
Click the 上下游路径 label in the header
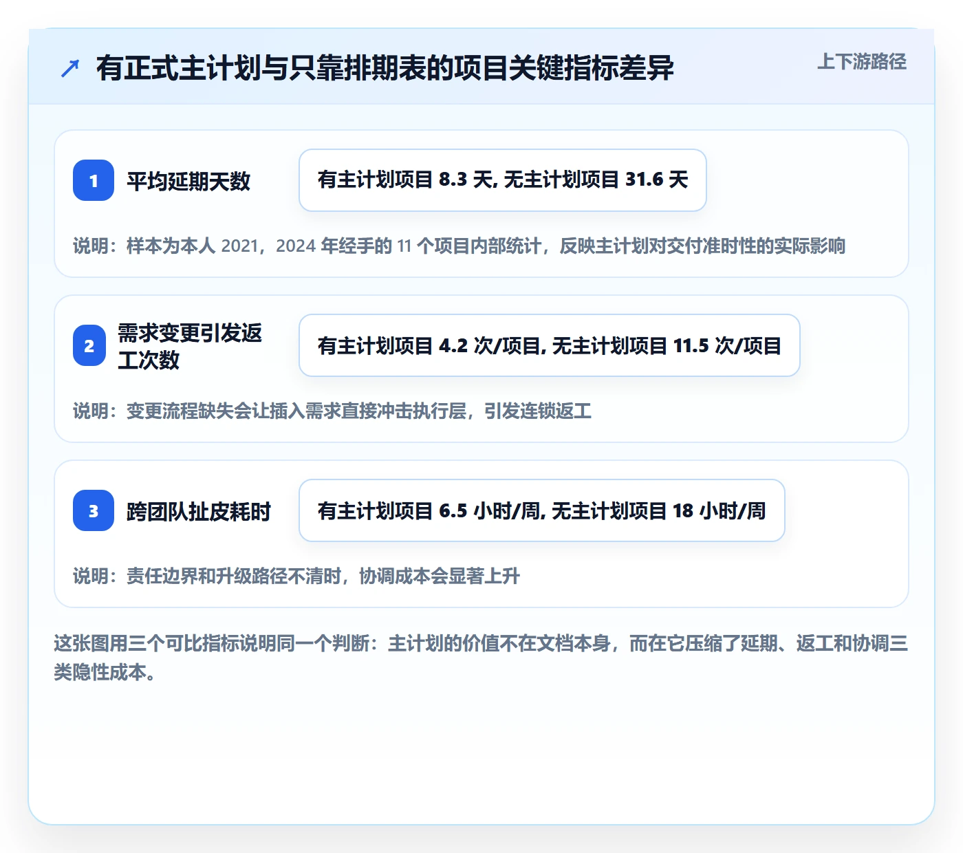coord(862,62)
